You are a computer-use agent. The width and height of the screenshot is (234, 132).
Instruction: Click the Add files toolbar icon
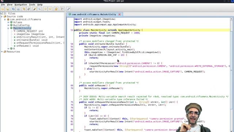click(7, 9)
